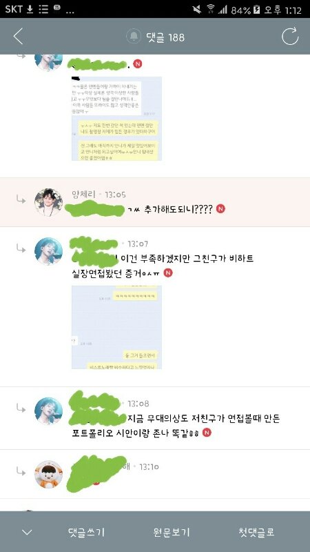310x552 pixels.
Task: Tap 댓글쓰기 to write comment
Action: [86, 532]
